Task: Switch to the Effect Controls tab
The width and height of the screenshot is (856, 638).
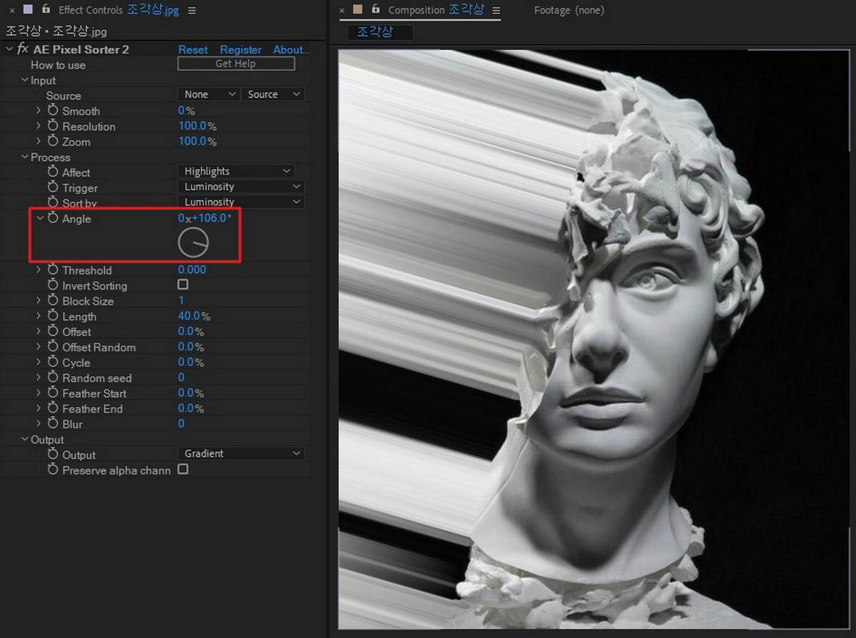Action: tap(118, 10)
